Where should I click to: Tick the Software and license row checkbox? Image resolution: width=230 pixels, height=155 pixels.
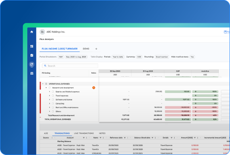(x=53, y=100)
